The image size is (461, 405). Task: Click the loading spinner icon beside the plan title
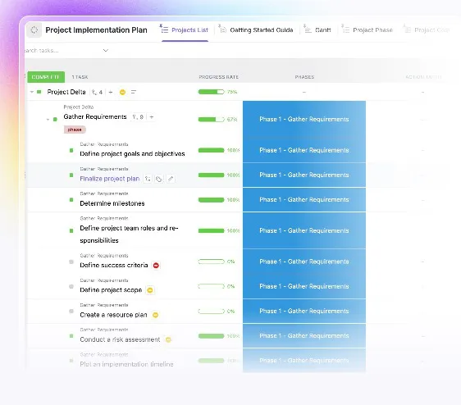34,30
